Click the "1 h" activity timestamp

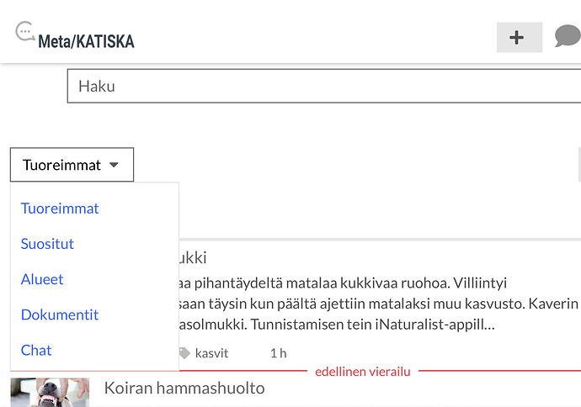278,353
